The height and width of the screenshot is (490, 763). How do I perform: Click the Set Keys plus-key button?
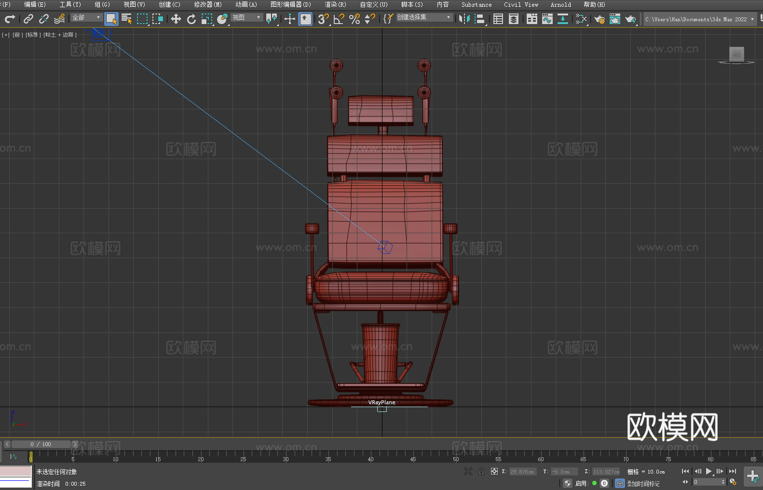coord(753,477)
